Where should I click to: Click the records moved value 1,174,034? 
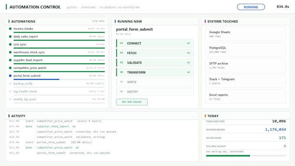tap(275, 130)
